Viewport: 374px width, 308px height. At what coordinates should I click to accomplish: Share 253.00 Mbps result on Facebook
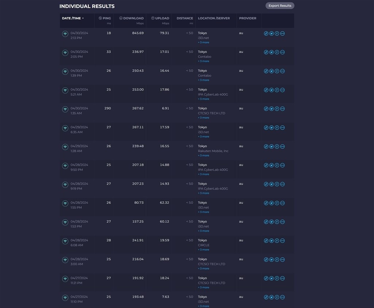click(x=277, y=90)
